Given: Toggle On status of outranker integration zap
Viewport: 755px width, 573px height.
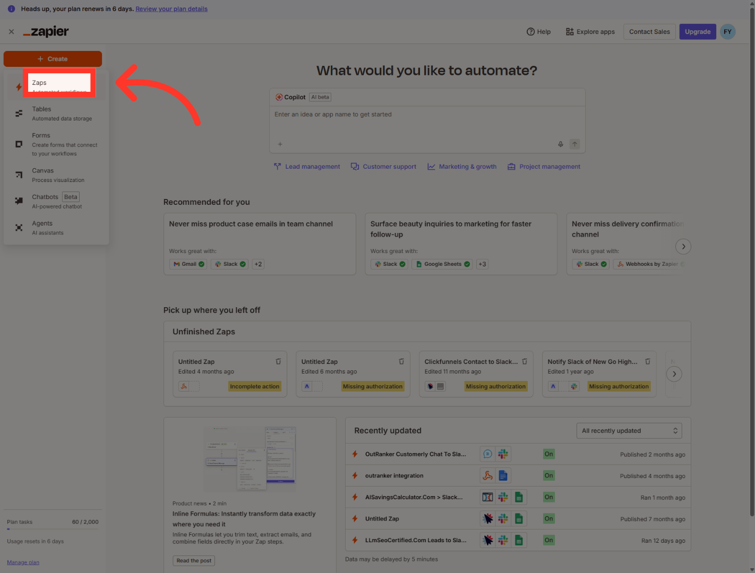Looking at the screenshot, I should [548, 476].
